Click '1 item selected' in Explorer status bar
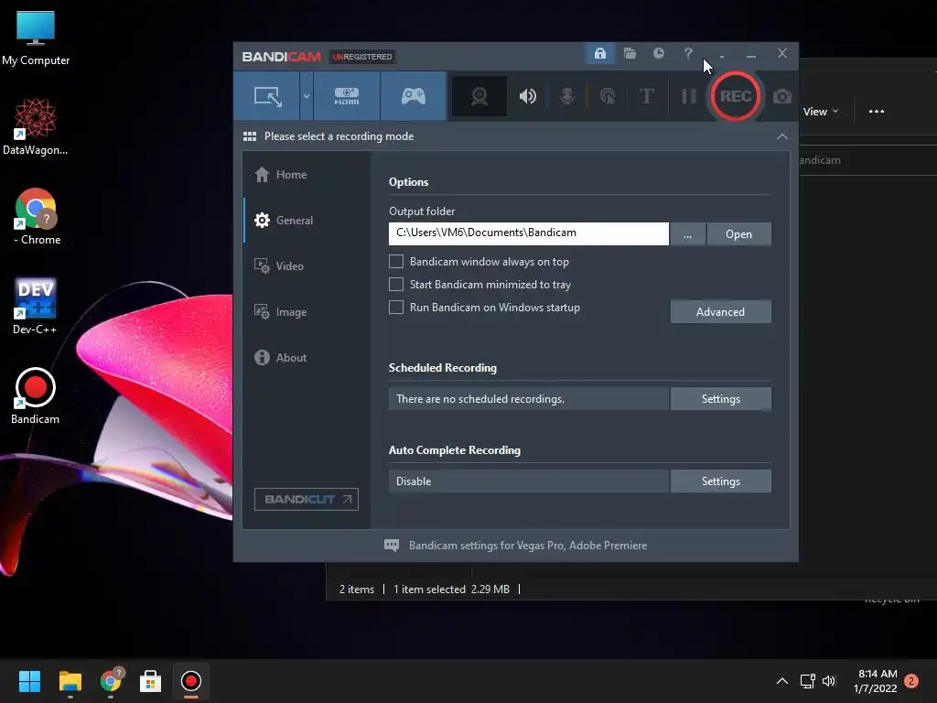The image size is (937, 703). pyautogui.click(x=429, y=589)
